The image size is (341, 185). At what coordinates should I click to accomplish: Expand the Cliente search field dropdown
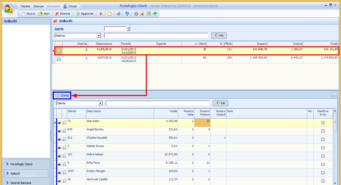point(100,103)
